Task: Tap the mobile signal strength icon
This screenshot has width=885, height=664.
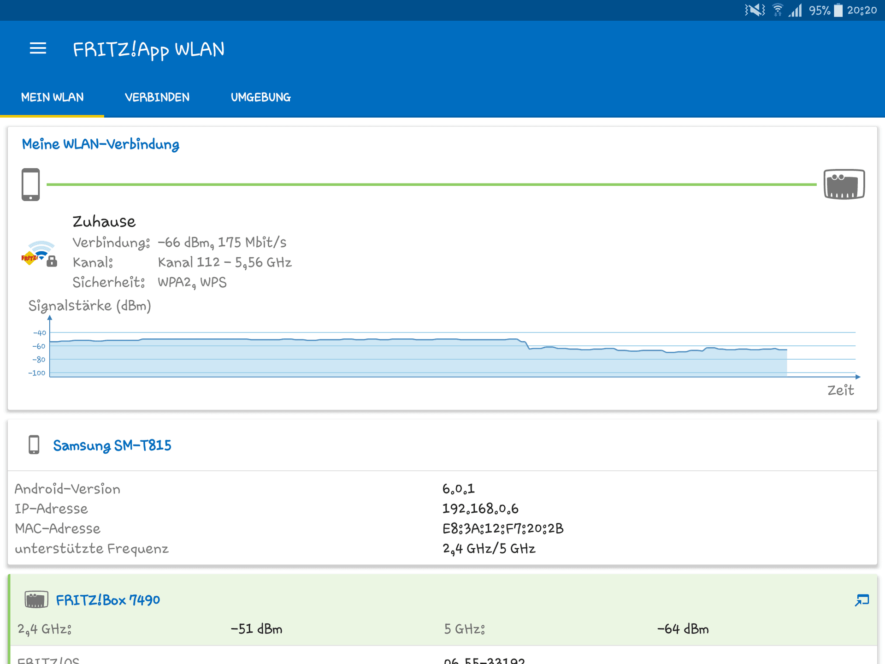Action: click(x=796, y=10)
